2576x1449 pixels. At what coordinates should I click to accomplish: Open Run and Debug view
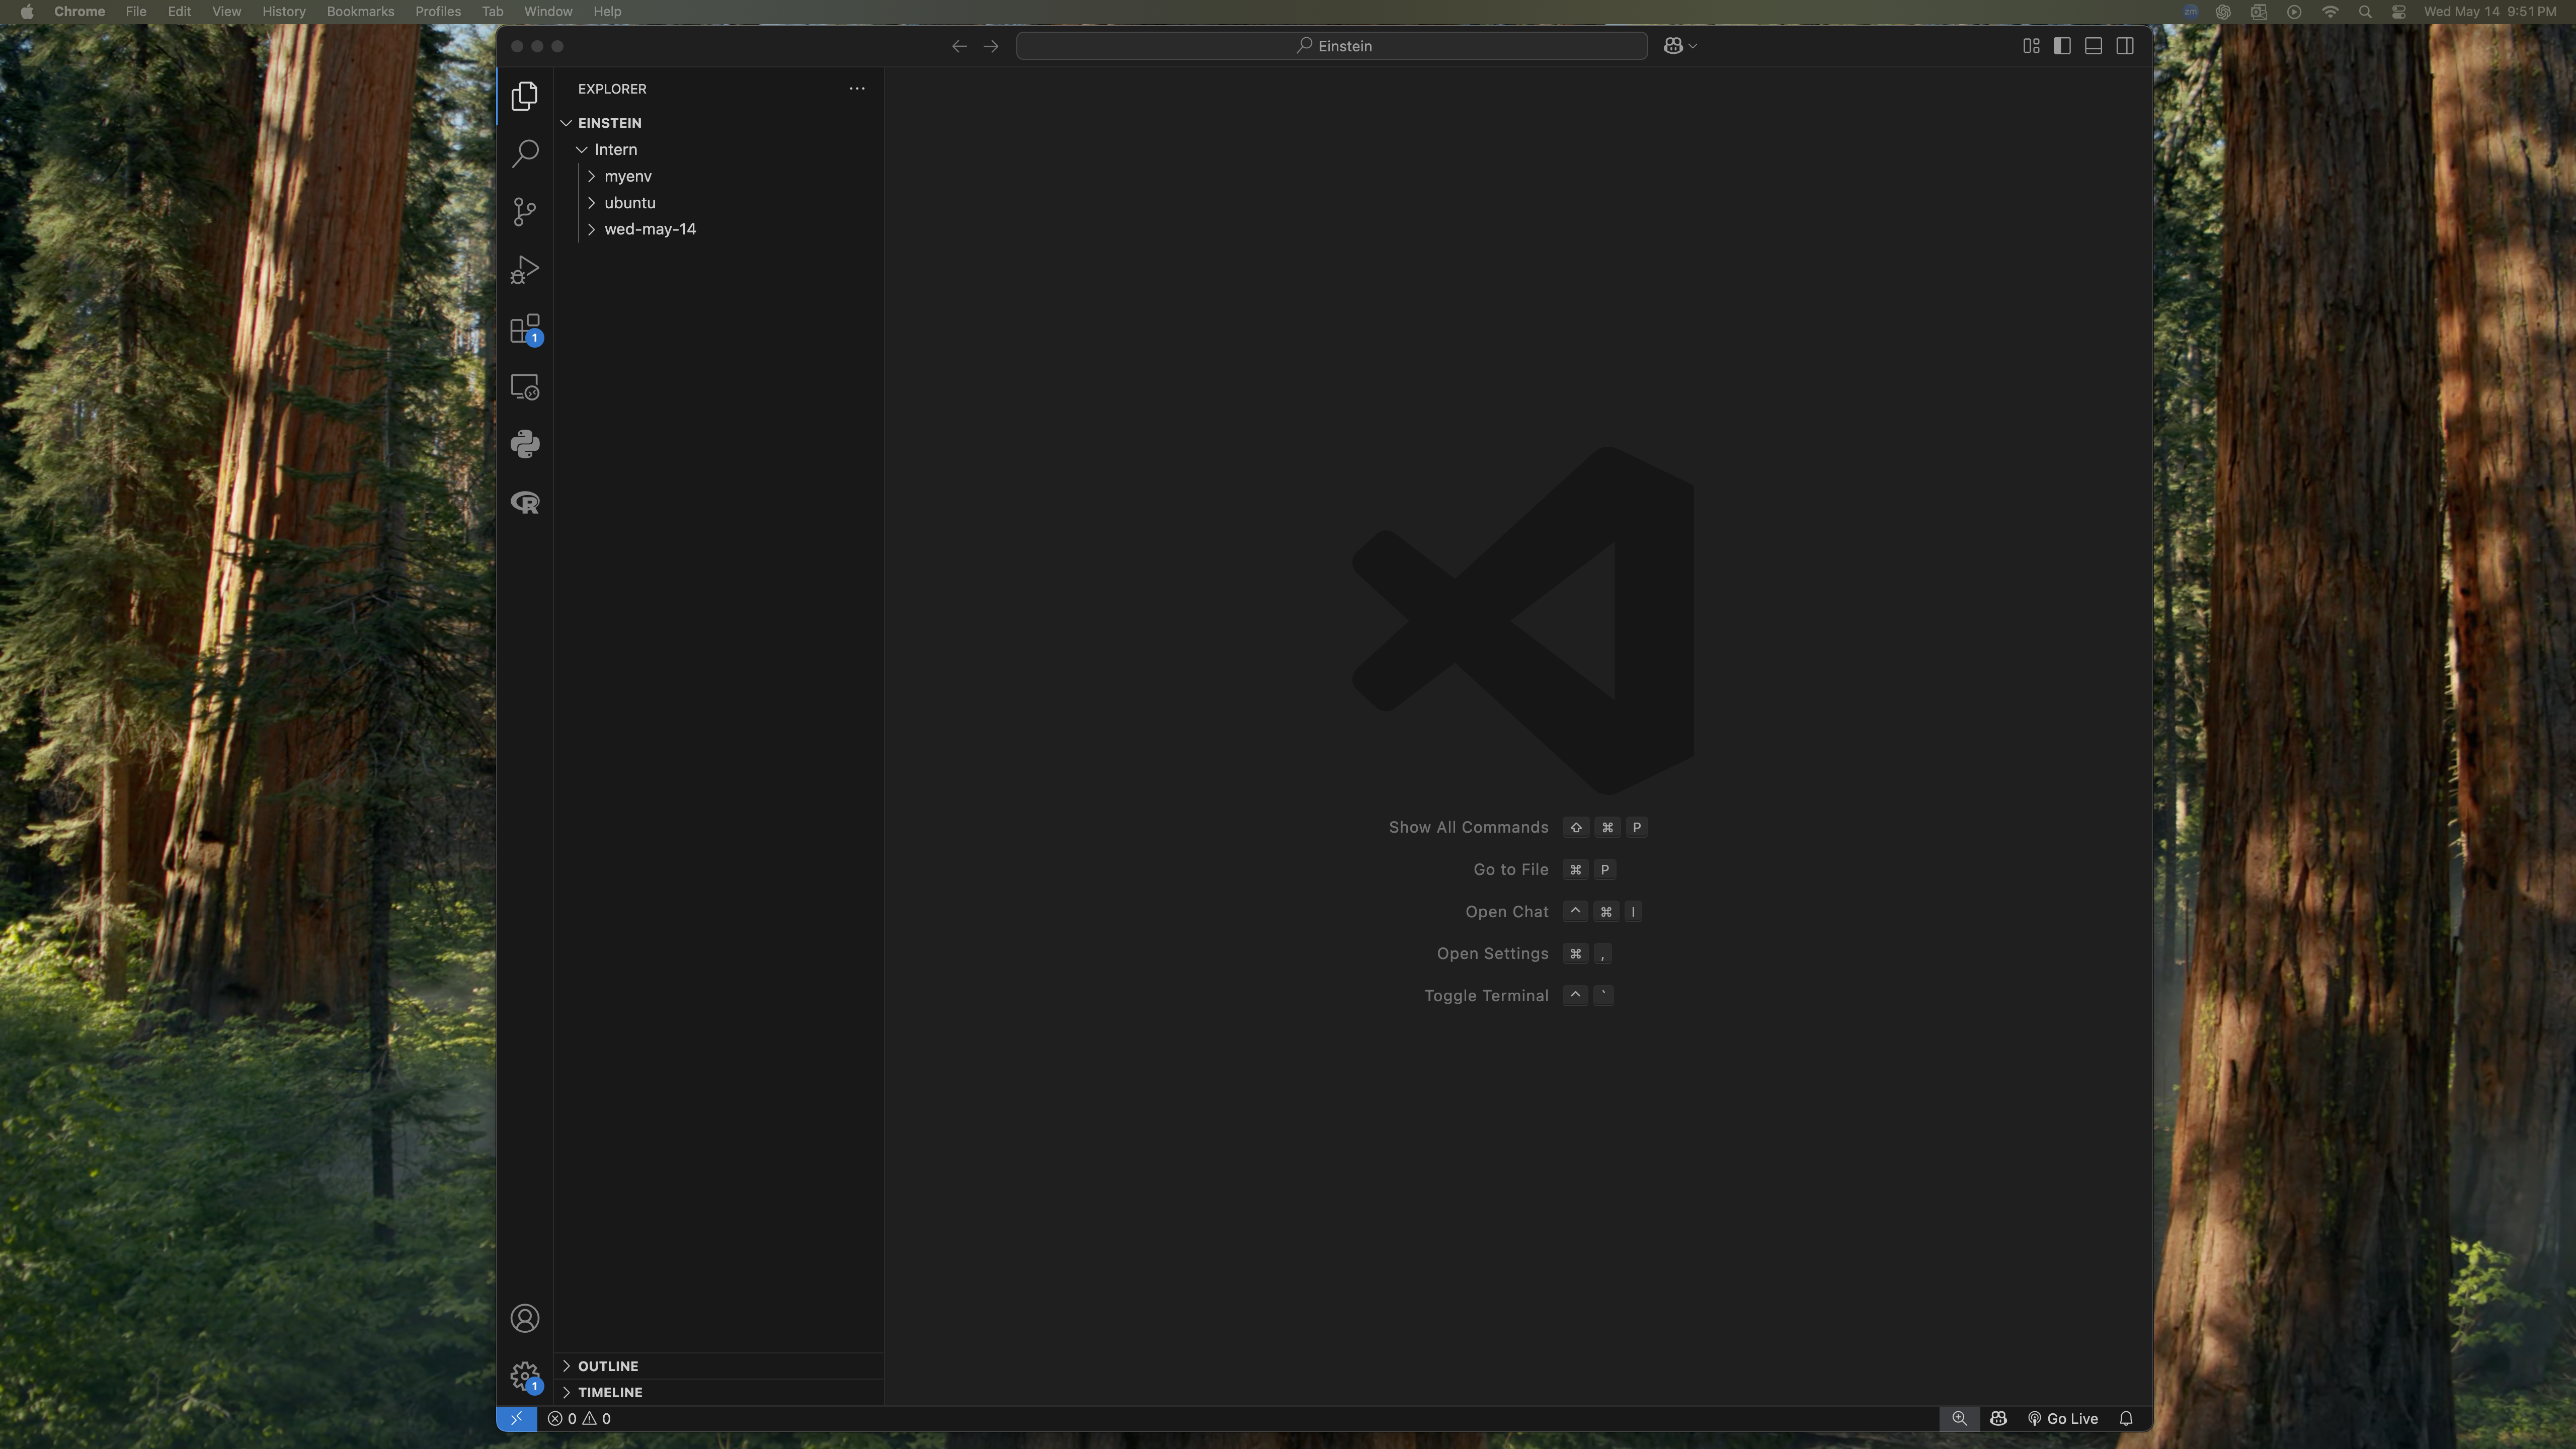[x=524, y=270]
